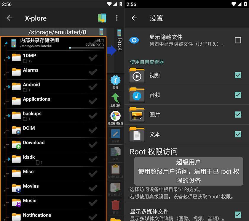Uncheck the 图片 viewer checkbox
The width and height of the screenshot is (249, 221).
238,114
